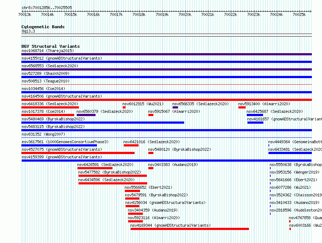Click the red bar under nsv6012915 (Wu2021)
The image size is (322, 243).
coord(124,107)
